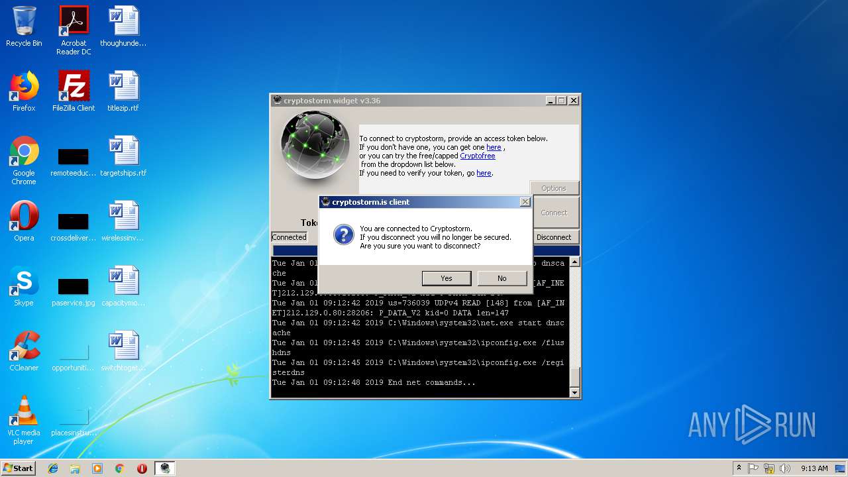Image resolution: width=848 pixels, height=477 pixels.
Task: Select the crossdeliver... desktop file
Action: pyautogui.click(x=74, y=227)
